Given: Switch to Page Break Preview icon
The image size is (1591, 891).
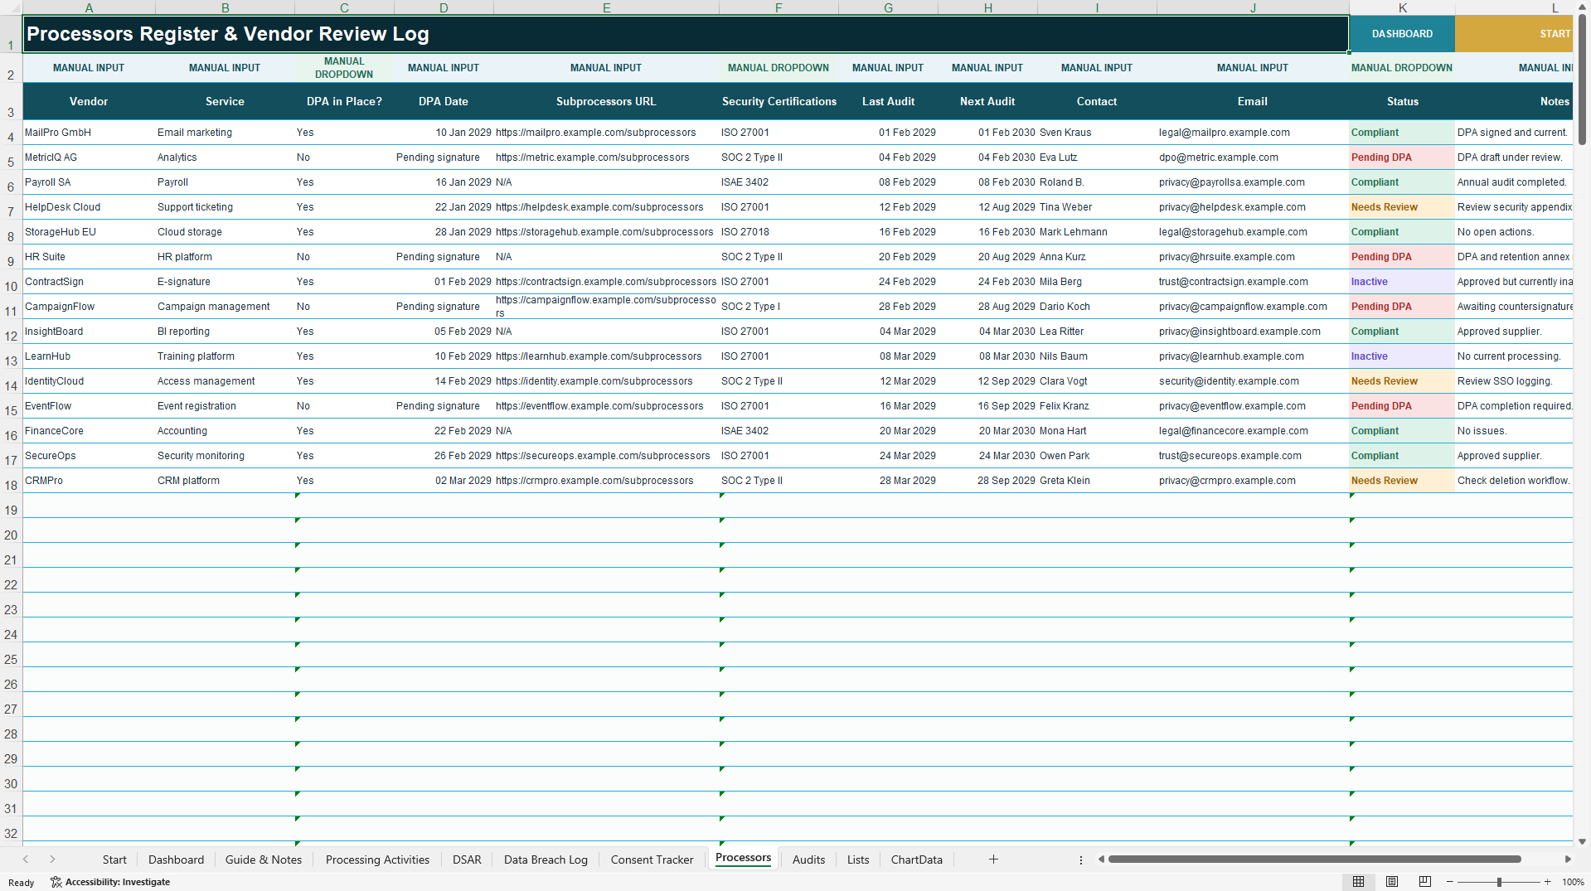Looking at the screenshot, I should pyautogui.click(x=1425, y=882).
